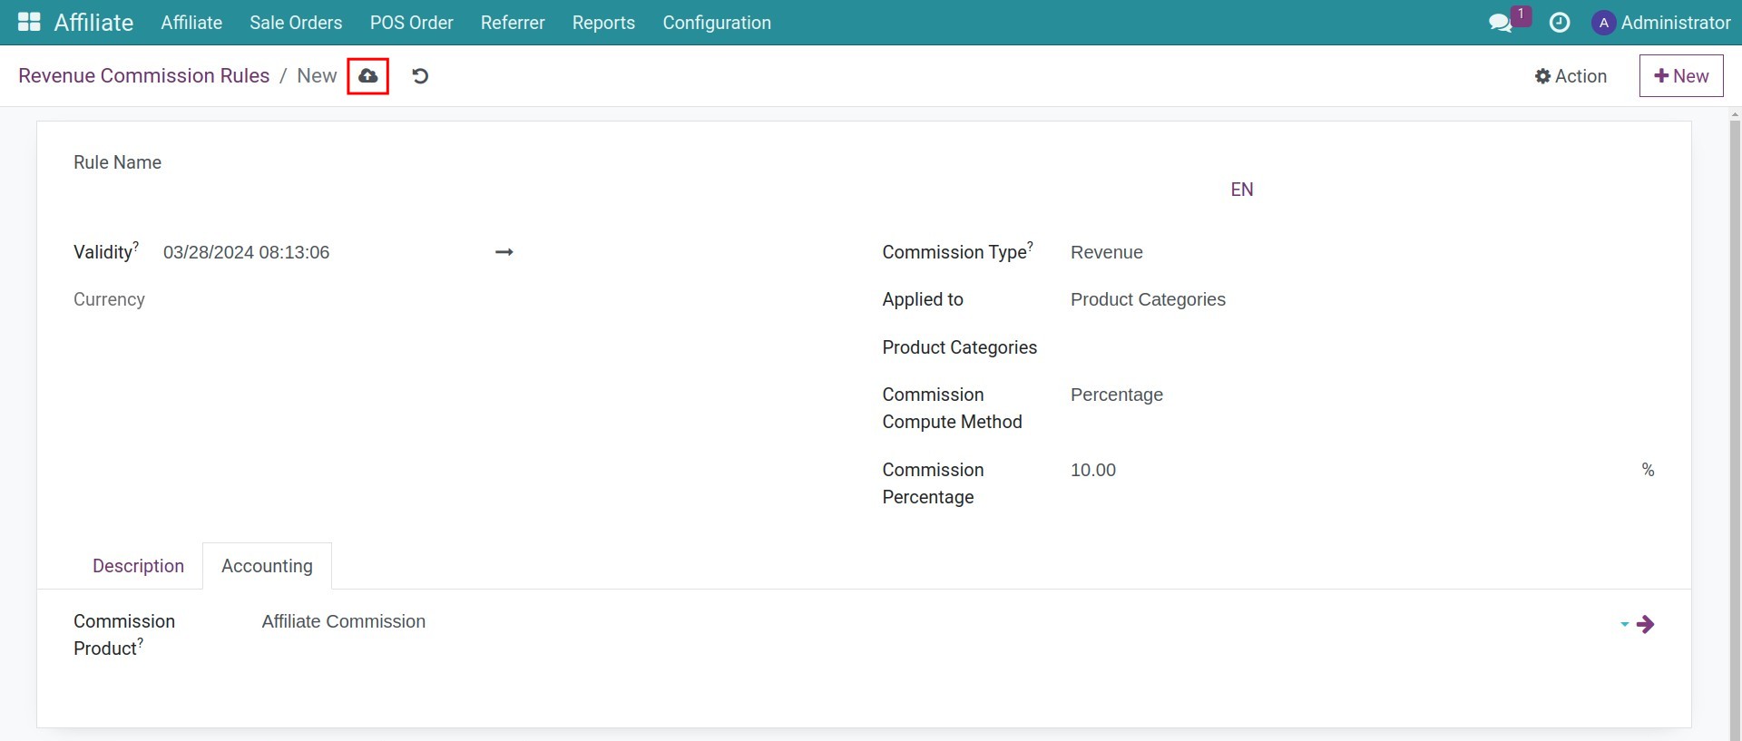Open the Action gear menu
Image resolution: width=1742 pixels, height=741 pixels.
[1571, 76]
